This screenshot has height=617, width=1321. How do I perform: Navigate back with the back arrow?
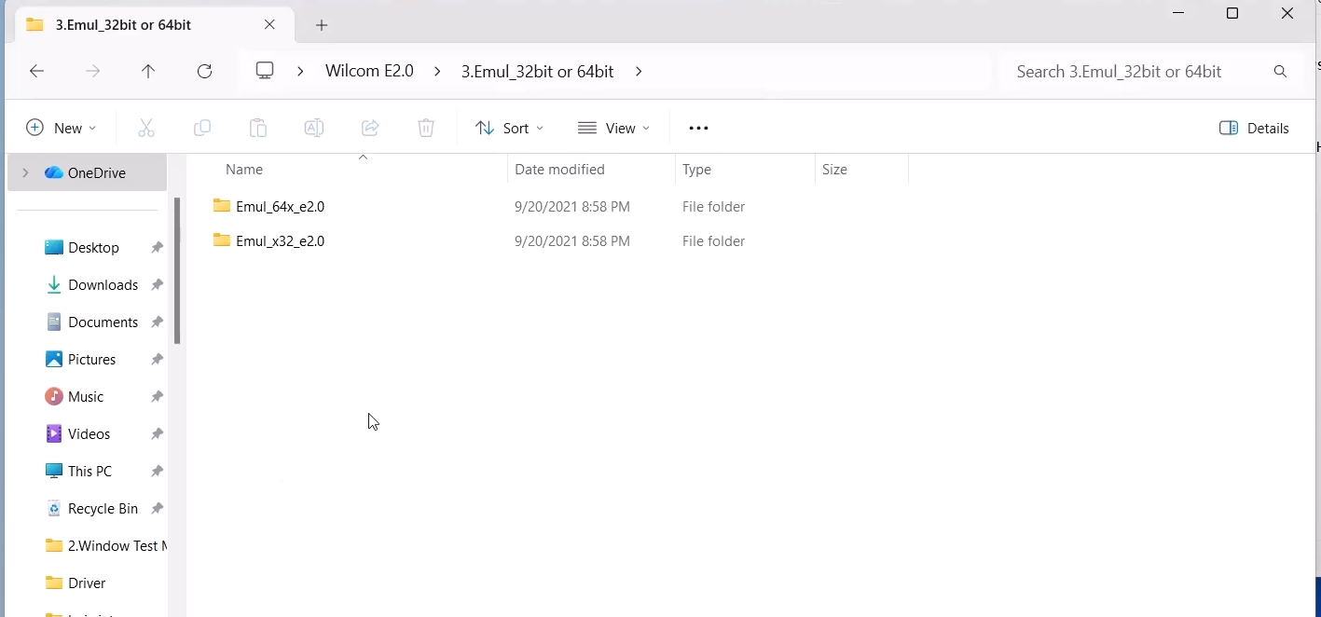[x=37, y=71]
